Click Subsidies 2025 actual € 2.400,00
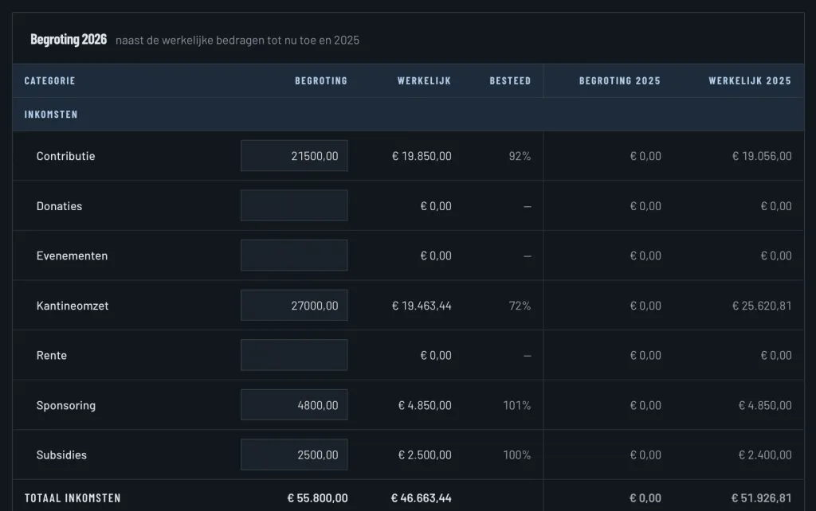 765,454
